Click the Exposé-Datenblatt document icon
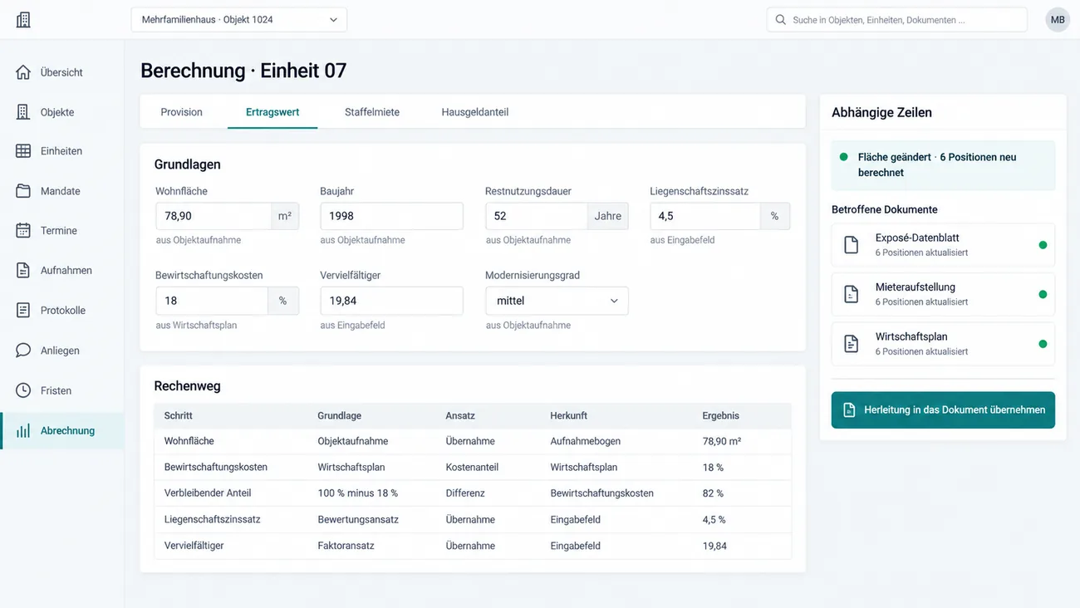Screen dimensions: 1080x608 point(852,245)
